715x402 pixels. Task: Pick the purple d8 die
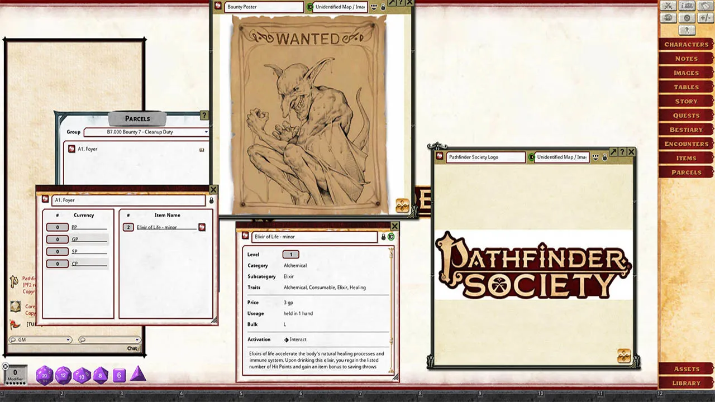(101, 375)
